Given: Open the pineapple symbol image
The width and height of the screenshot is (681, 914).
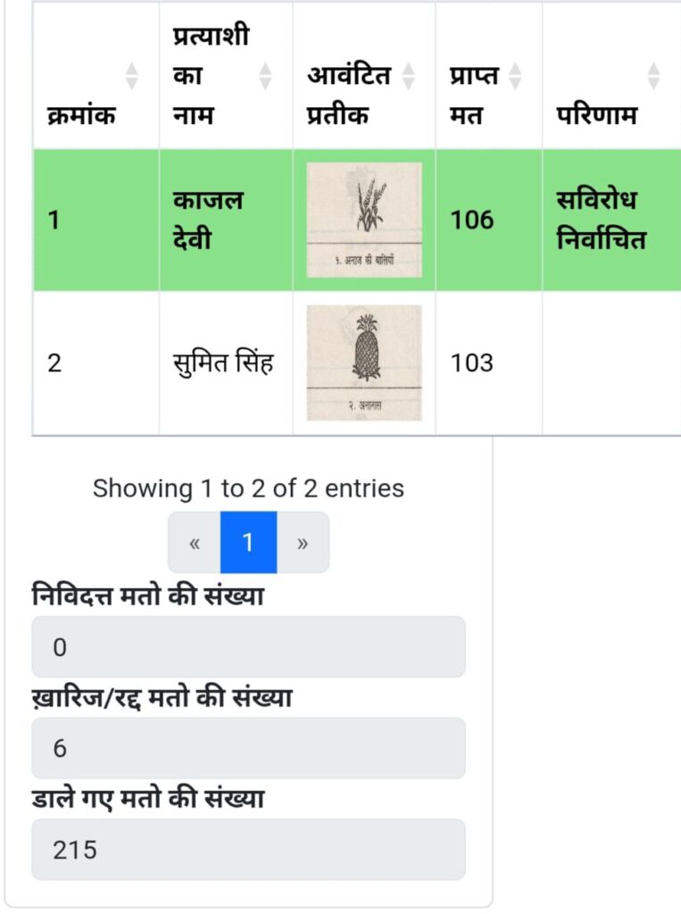Looking at the screenshot, I should coord(364,362).
